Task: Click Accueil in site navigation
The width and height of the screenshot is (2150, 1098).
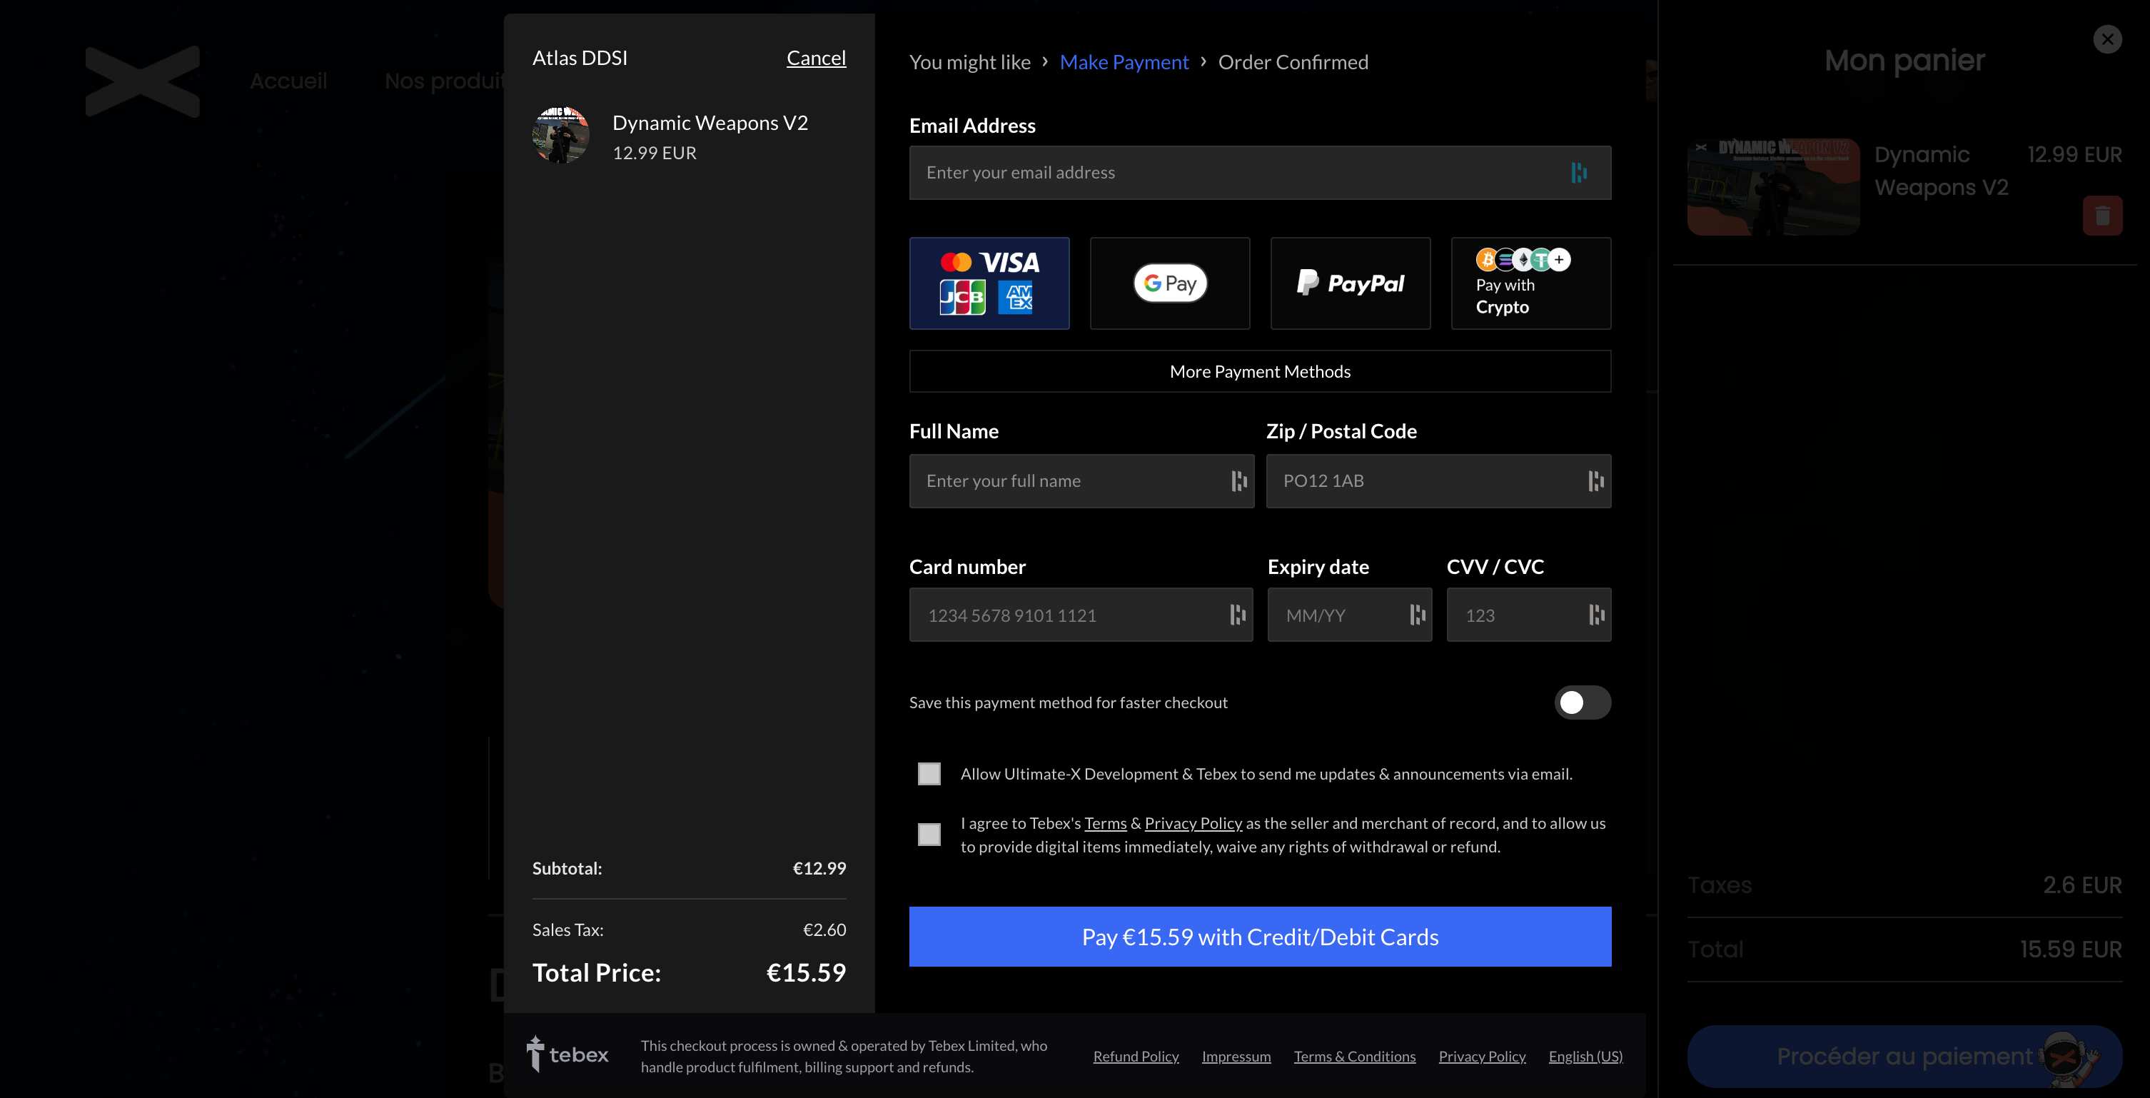Action: tap(288, 81)
